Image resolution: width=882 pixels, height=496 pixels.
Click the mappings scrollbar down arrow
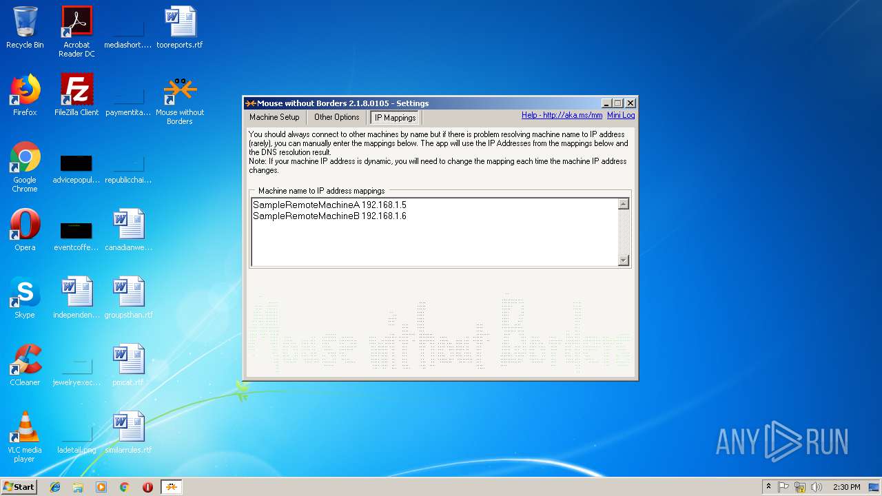coord(624,260)
